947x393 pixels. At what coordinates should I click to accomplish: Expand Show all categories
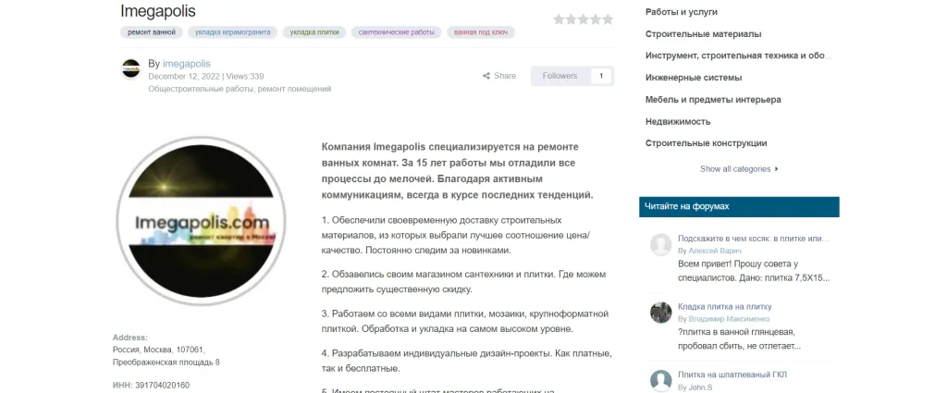click(739, 169)
